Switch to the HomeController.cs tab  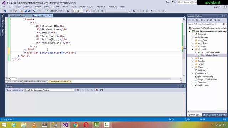pos(17,16)
